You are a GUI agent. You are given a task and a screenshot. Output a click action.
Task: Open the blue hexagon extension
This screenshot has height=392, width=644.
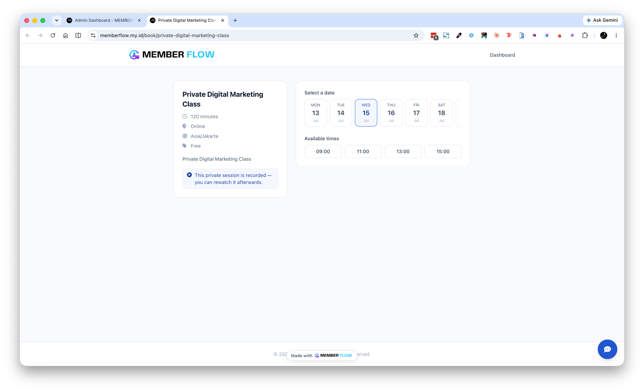[x=471, y=35]
